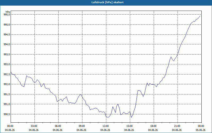Click the 990,5 y-axis label

click(x=7, y=114)
